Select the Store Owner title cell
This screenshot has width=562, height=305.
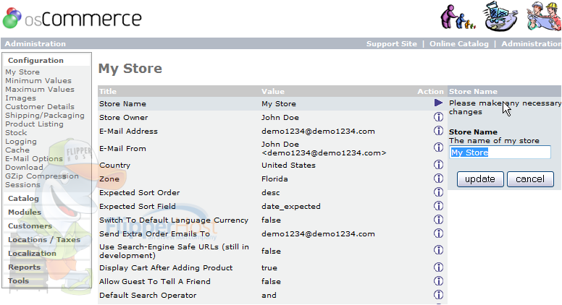[123, 117]
